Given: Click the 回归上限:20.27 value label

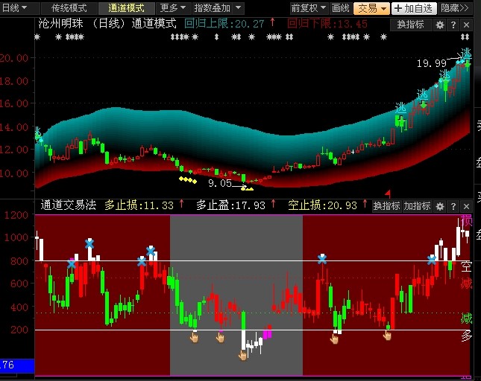Looking at the screenshot, I should pos(224,24).
